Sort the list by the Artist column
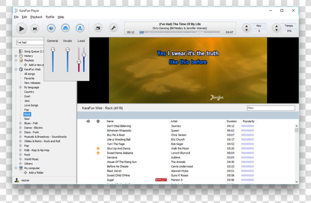Screen dimensions: 311x203 pos(174,121)
